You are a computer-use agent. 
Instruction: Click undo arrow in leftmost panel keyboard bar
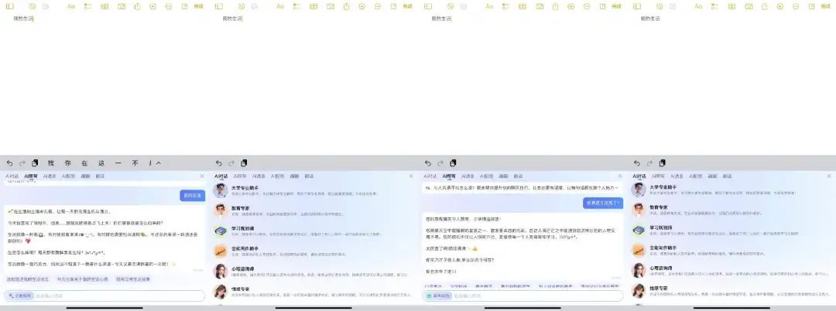coord(9,163)
